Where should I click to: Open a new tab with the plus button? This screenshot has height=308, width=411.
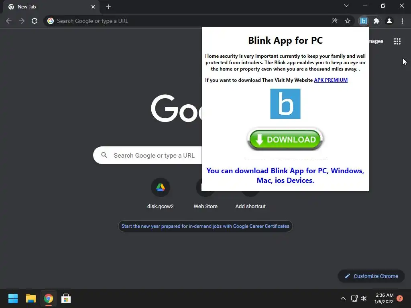pyautogui.click(x=108, y=7)
